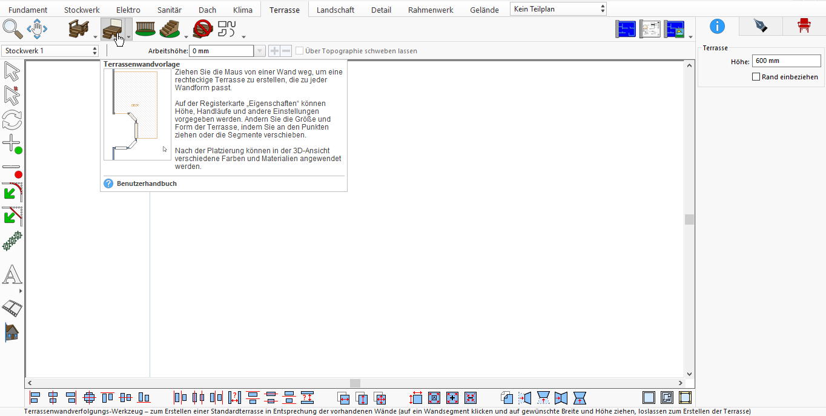Go to the Landschaft tab
This screenshot has height=416, width=826.
(335, 10)
